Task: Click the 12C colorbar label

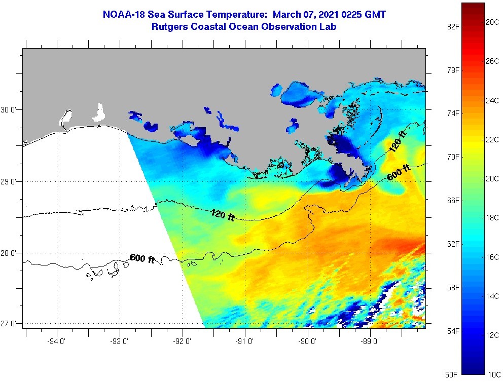Action: click(x=492, y=335)
